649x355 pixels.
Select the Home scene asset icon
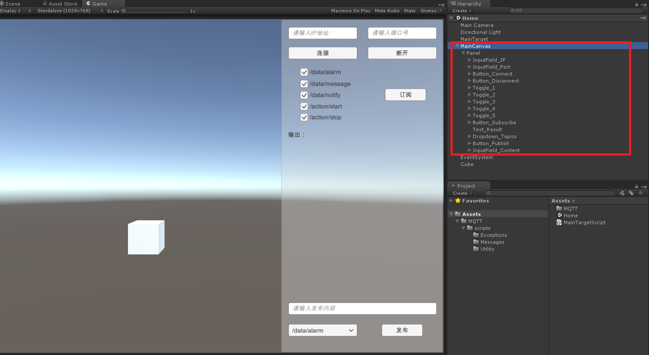[559, 216]
